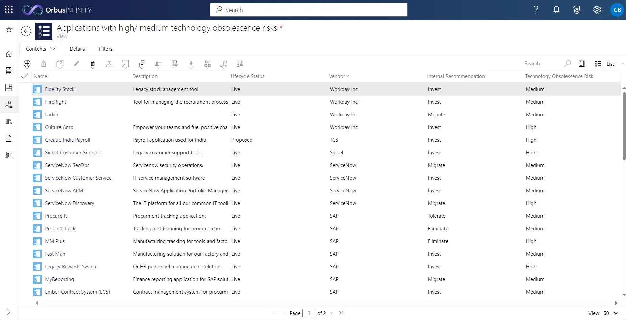Sort by Technology Obsolescence Risk header
This screenshot has height=320, width=626.
tap(559, 76)
